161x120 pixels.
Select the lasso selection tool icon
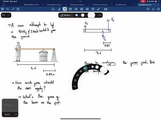coord(53,9)
